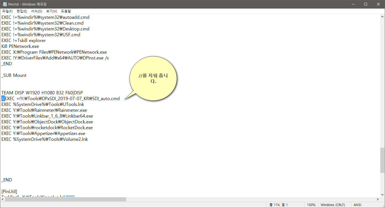Click the Notepad icon in title bar

coord(4,4)
